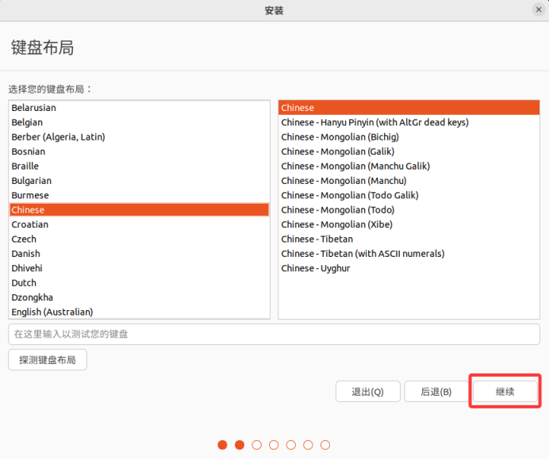The width and height of the screenshot is (549, 460).
Task: Click 退出(Q) quit button
Action: tap(367, 392)
